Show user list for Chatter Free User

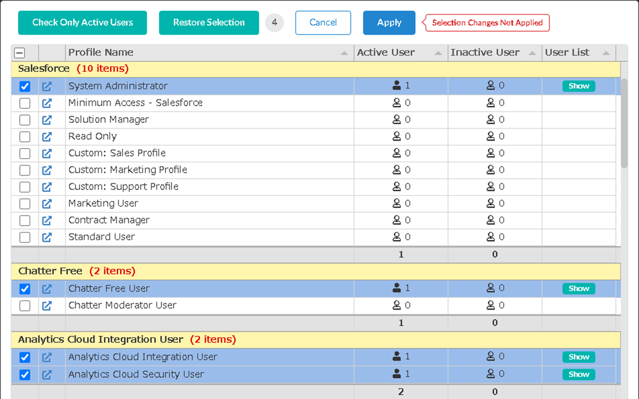click(579, 288)
